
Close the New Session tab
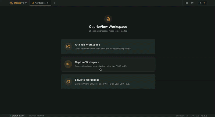click(48, 3)
